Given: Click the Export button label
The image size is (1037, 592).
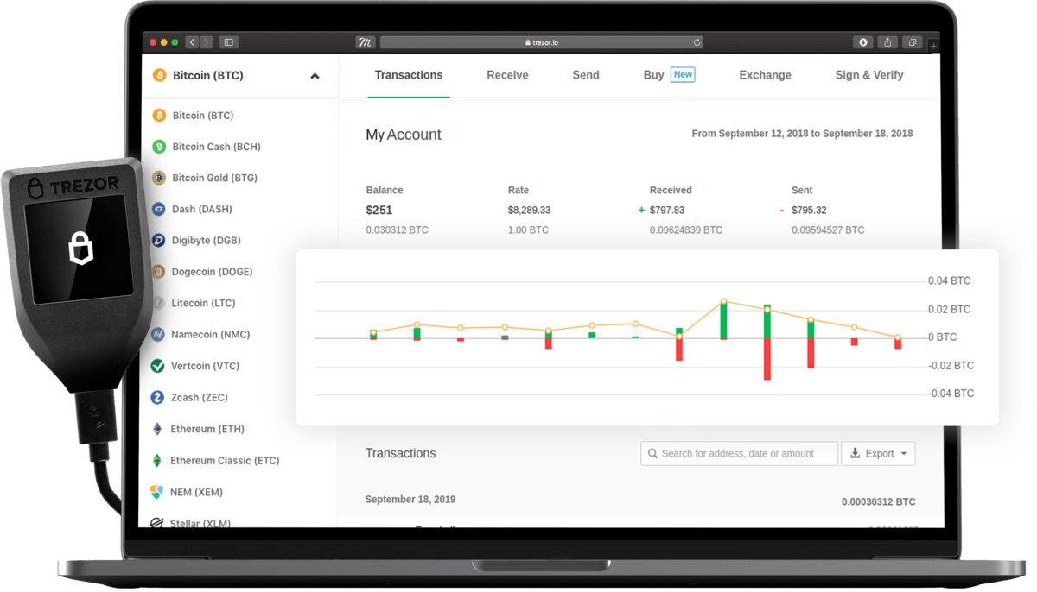Looking at the screenshot, I should 880,454.
